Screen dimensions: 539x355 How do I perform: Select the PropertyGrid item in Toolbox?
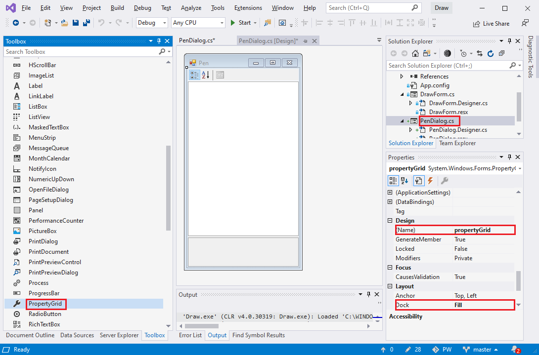(45, 304)
